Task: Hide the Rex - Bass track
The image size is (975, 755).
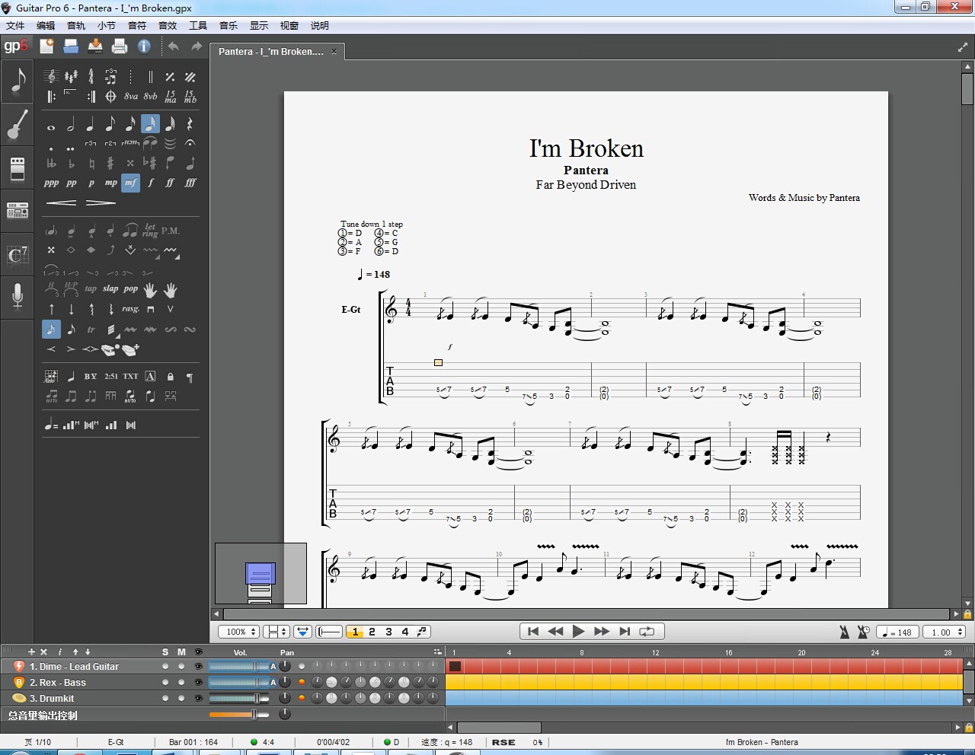Action: 199,683
